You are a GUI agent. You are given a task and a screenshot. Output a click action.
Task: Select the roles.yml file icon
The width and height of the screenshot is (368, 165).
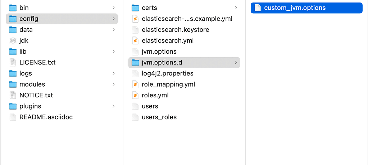pyautogui.click(x=135, y=95)
